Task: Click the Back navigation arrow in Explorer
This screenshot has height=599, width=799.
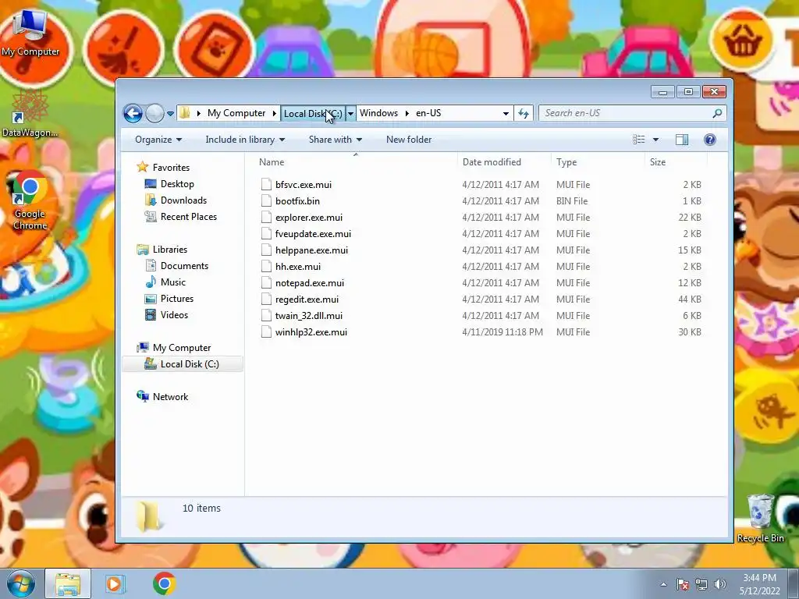Action: [133, 113]
